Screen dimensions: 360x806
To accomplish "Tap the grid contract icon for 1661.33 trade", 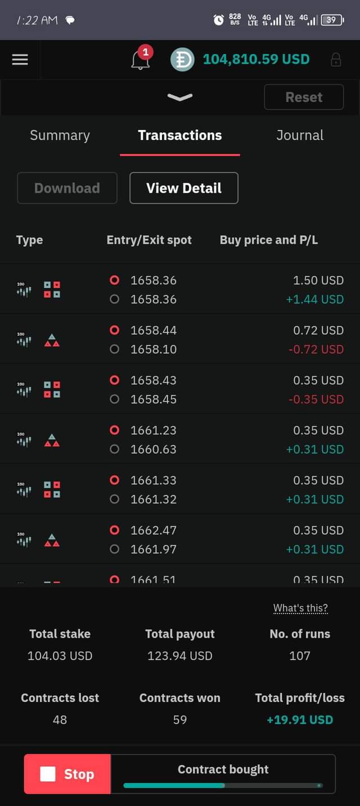I will [x=52, y=490].
